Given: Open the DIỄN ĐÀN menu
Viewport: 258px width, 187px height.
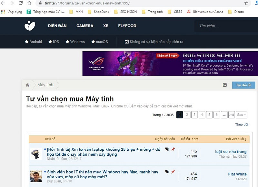Looking at the screenshot, I should (58, 26).
